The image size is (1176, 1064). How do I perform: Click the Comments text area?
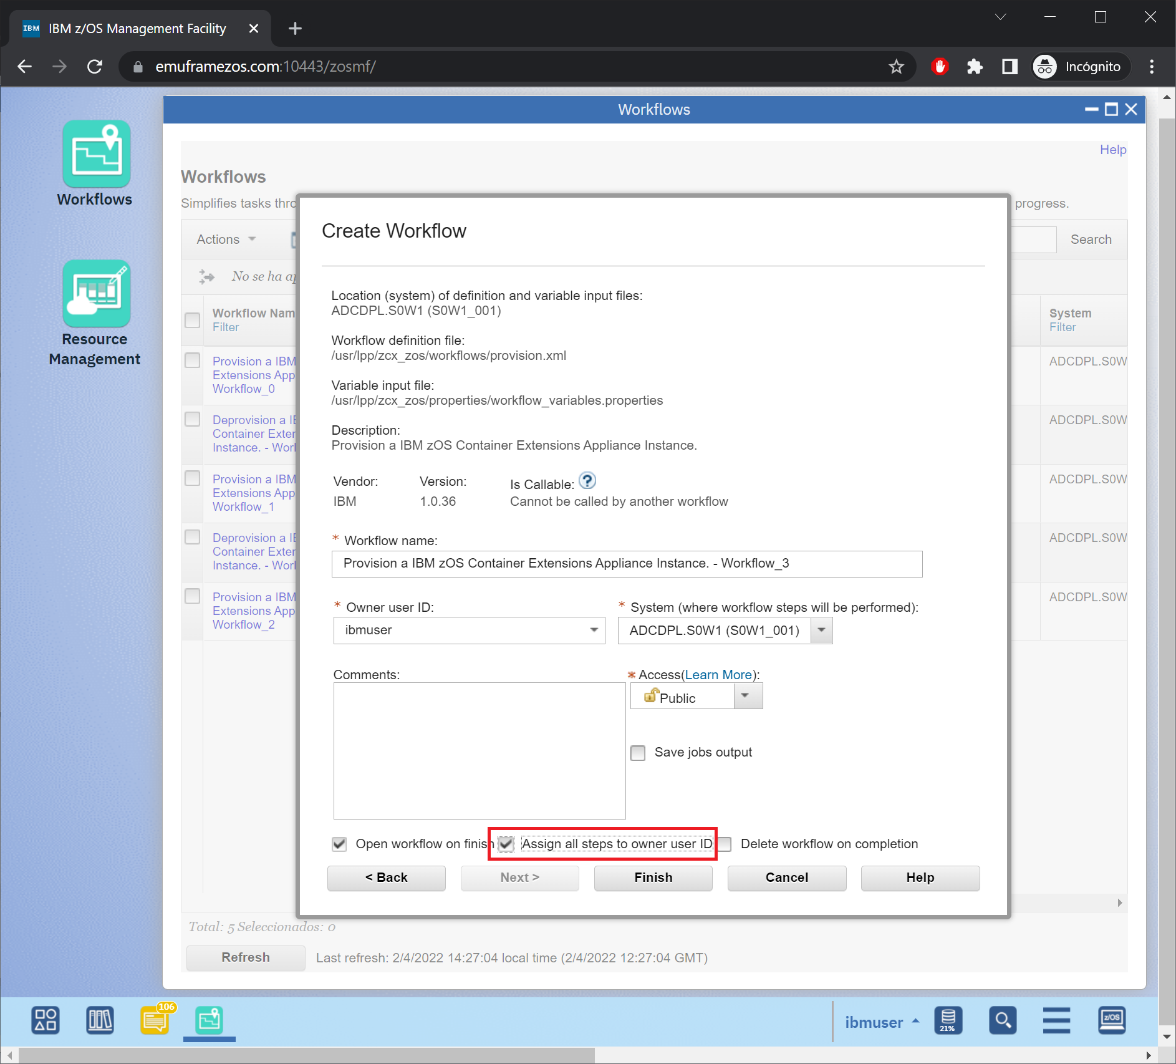tap(480, 751)
